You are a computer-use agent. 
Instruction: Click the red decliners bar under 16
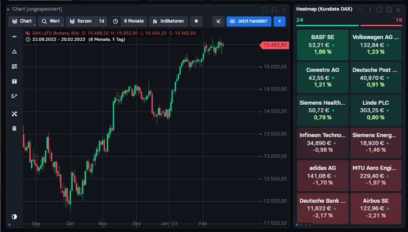pyautogui.click(x=381, y=26)
